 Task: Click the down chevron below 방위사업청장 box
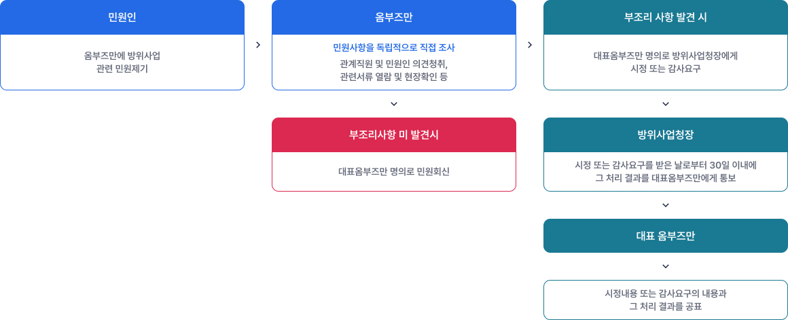click(666, 205)
